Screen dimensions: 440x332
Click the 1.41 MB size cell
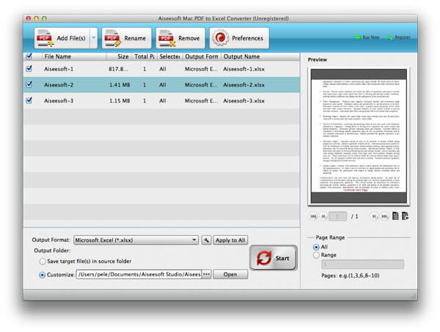pyautogui.click(x=120, y=85)
